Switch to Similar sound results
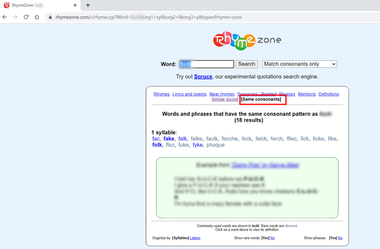This screenshot has width=380, height=249. [x=225, y=99]
